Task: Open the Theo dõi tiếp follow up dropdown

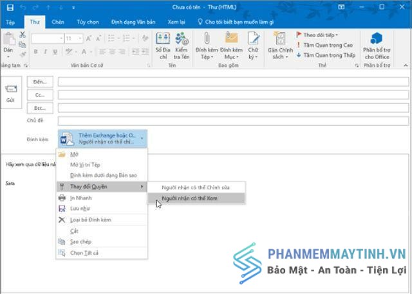Action: [317, 35]
